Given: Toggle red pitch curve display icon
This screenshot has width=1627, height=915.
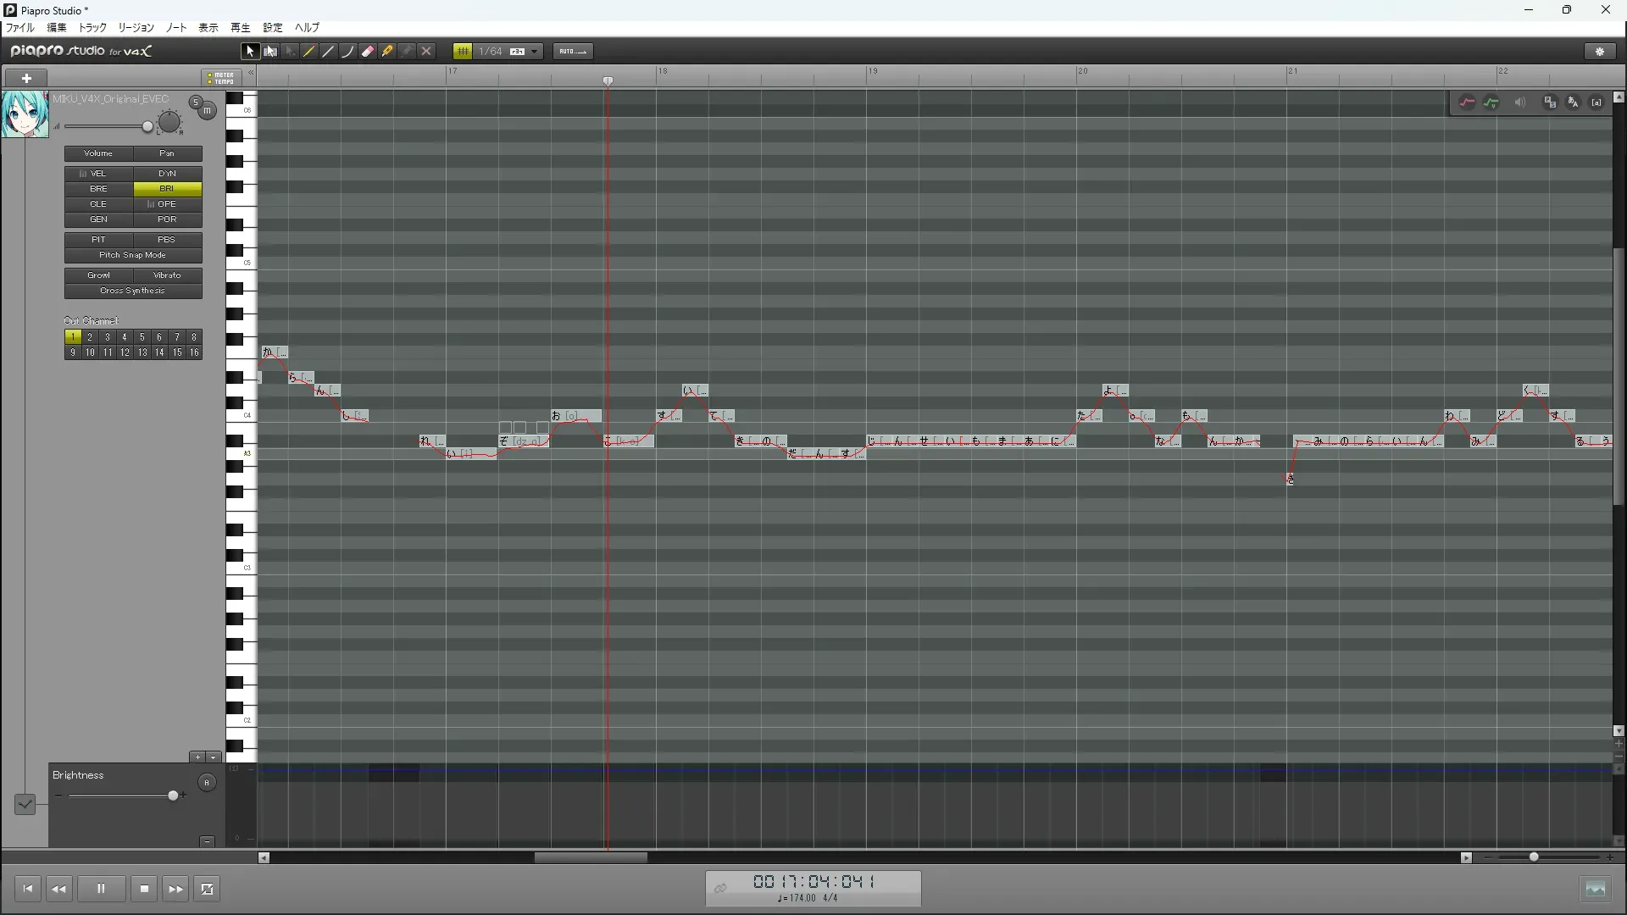Looking at the screenshot, I should coord(1467,103).
